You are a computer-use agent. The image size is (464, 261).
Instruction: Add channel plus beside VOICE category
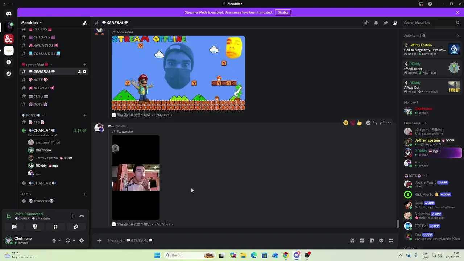(x=84, y=115)
